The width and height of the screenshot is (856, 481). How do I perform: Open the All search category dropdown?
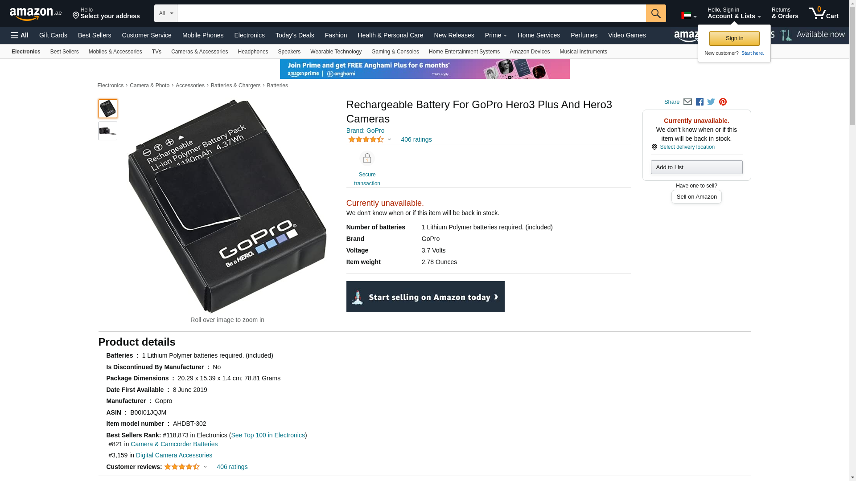pyautogui.click(x=165, y=13)
